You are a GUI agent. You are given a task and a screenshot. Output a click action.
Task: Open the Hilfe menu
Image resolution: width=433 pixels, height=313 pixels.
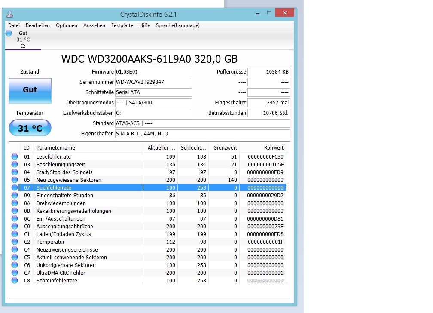pyautogui.click(x=144, y=25)
